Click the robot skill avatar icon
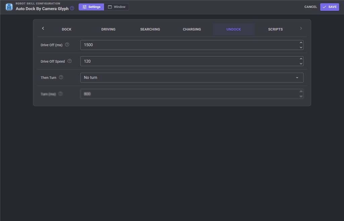 9,7
